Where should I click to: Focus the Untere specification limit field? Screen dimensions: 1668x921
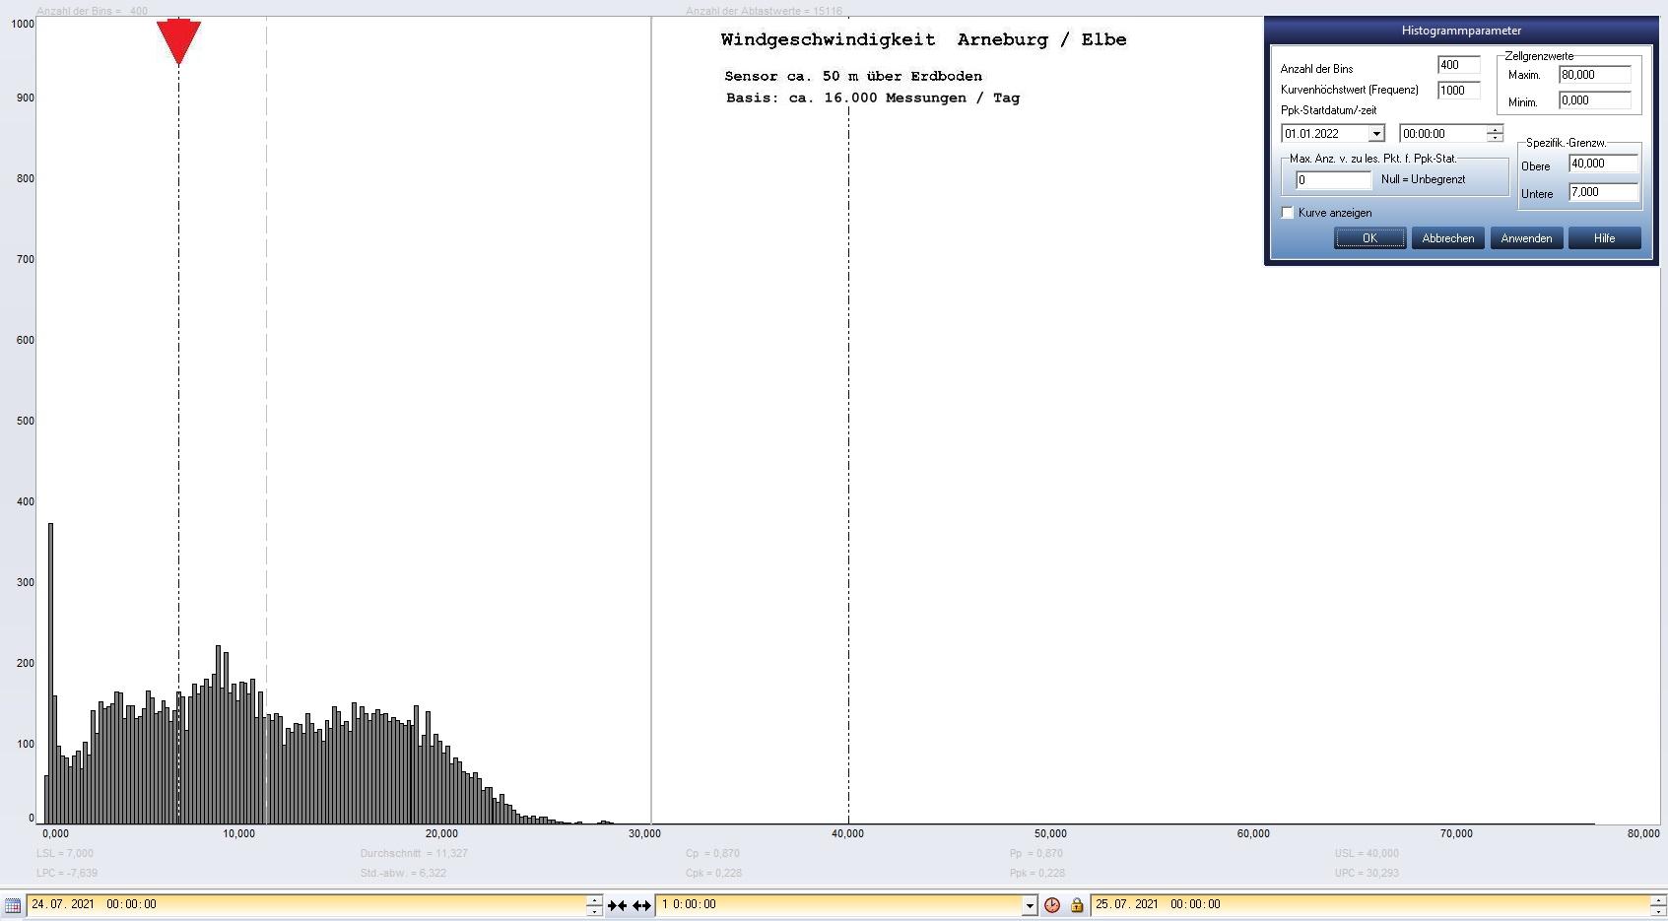coord(1604,192)
